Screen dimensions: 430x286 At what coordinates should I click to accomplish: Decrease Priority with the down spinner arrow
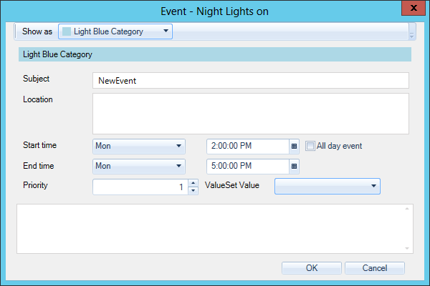193,191
